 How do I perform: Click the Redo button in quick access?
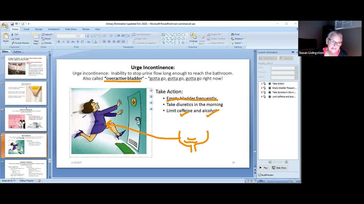[x=23, y=24]
